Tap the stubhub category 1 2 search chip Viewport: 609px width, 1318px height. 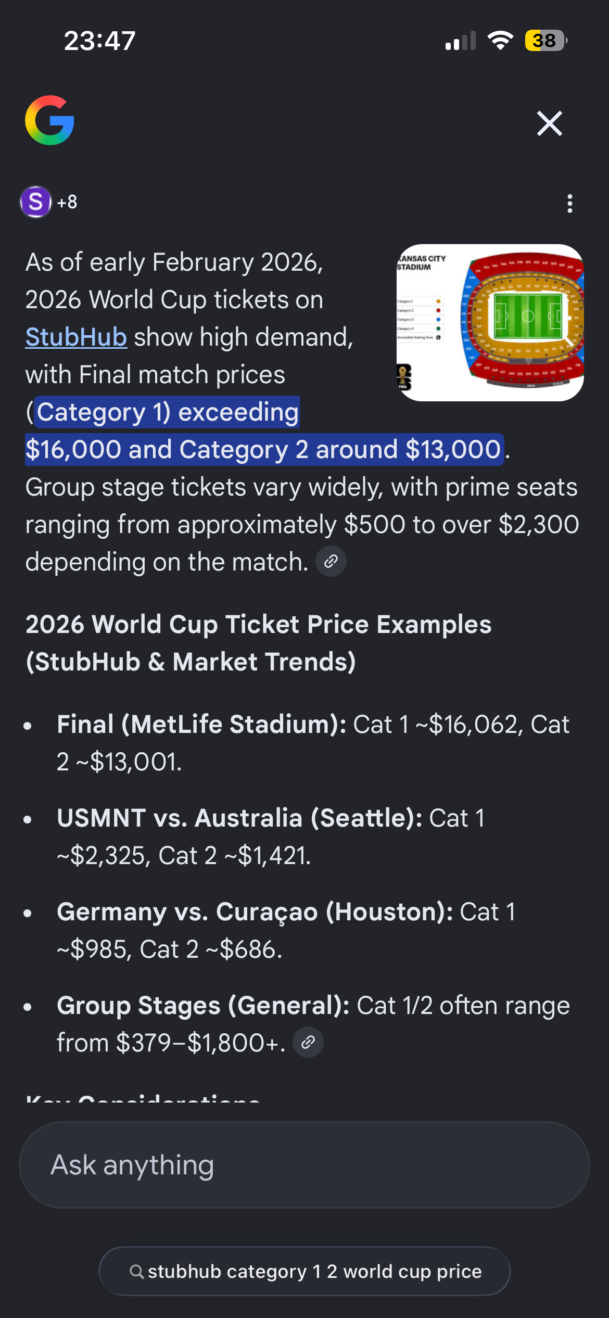(304, 1271)
